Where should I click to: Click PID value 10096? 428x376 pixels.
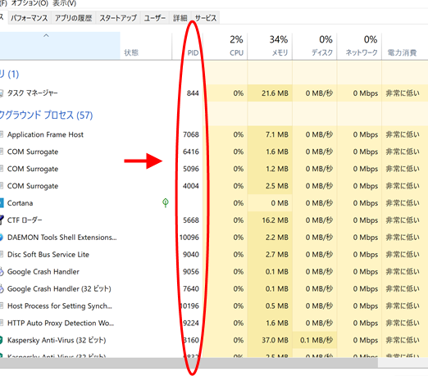[x=189, y=238]
